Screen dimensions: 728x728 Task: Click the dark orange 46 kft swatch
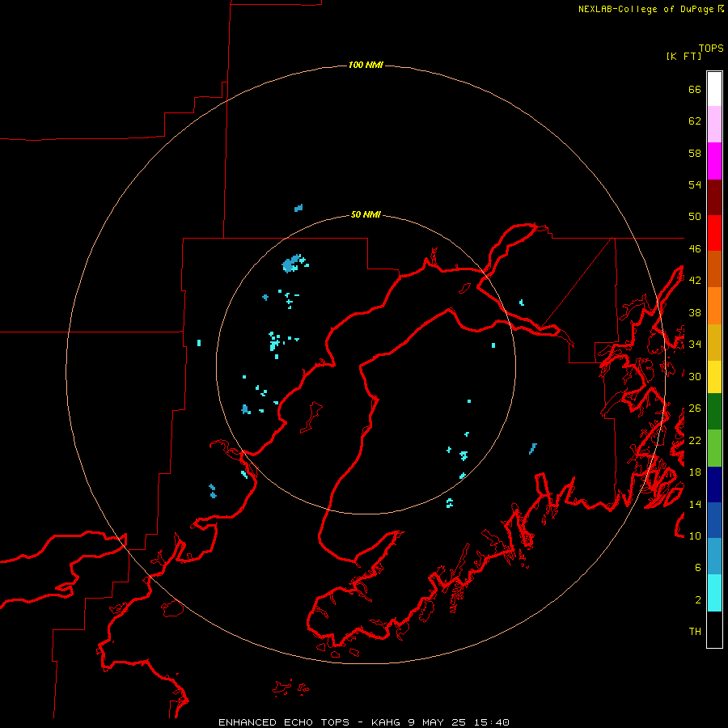714,269
